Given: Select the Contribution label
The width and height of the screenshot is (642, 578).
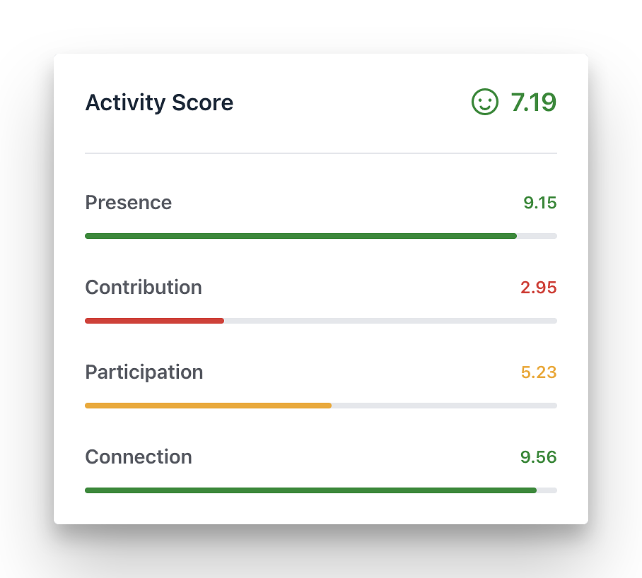Looking at the screenshot, I should [x=143, y=287].
